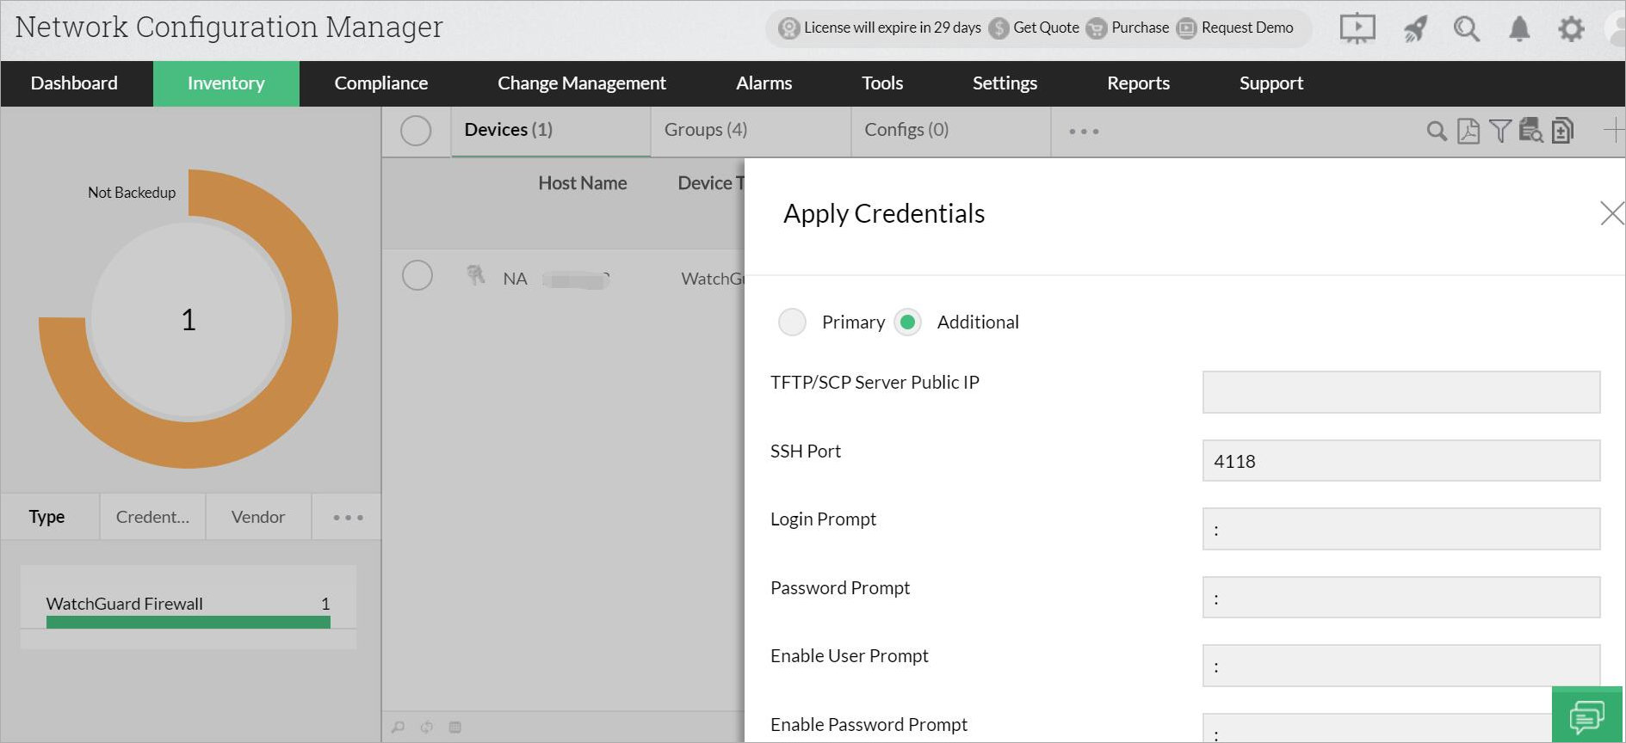Expand more tabs ellipsis next to Configs
The width and height of the screenshot is (1626, 743).
click(1084, 132)
